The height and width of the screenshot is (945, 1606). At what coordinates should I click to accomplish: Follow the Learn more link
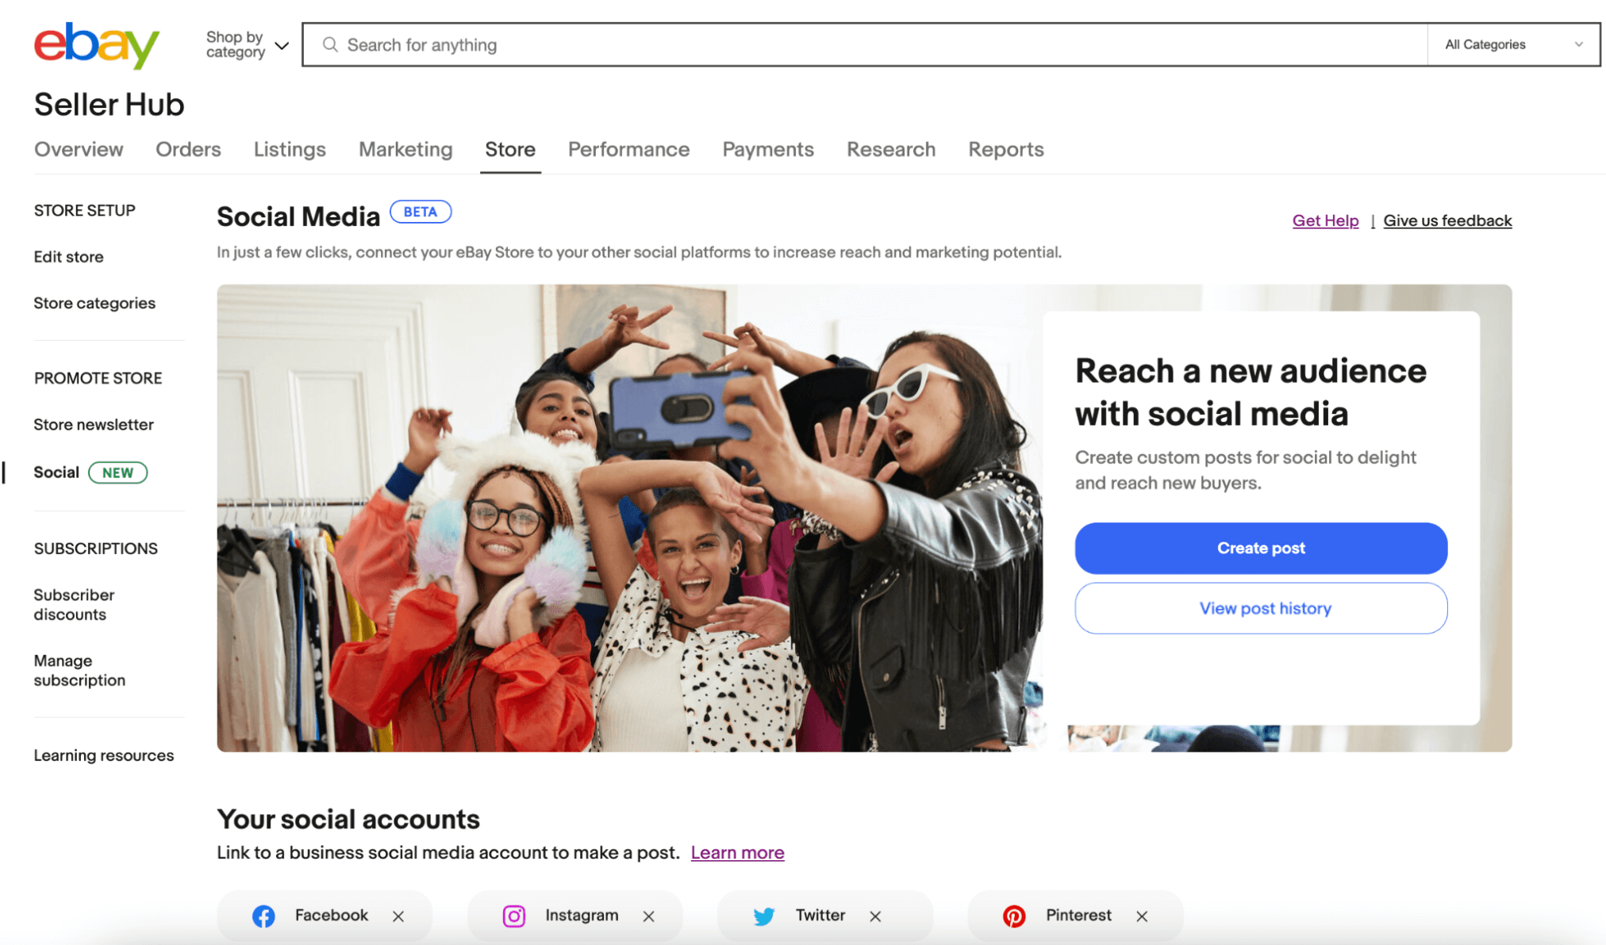737,852
